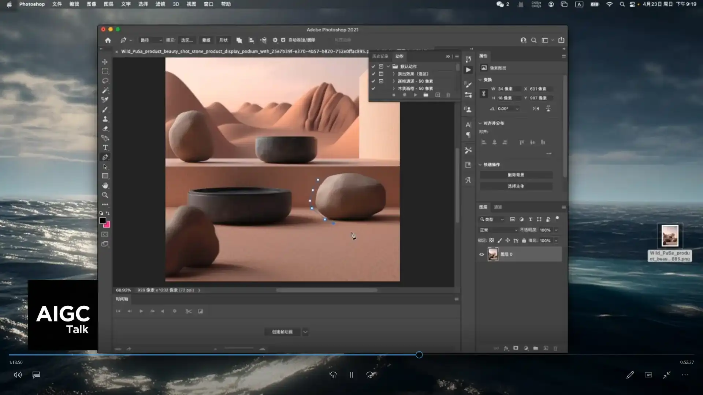The image size is (703, 395).
Task: Click the 删除背景 button
Action: pyautogui.click(x=516, y=175)
